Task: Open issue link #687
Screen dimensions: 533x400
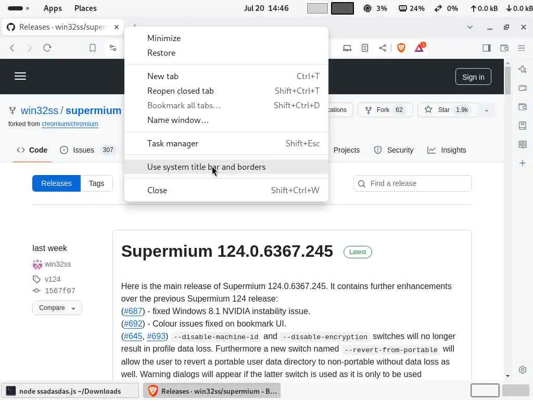Action: (133, 311)
